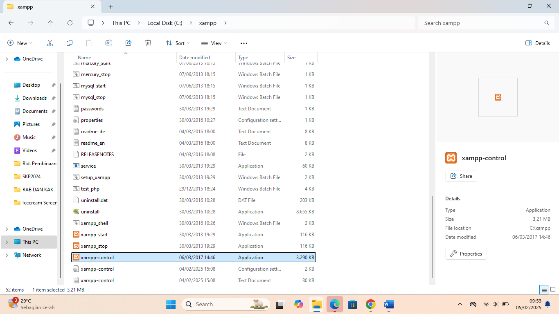Sort by the Date modified column header

(x=206, y=58)
